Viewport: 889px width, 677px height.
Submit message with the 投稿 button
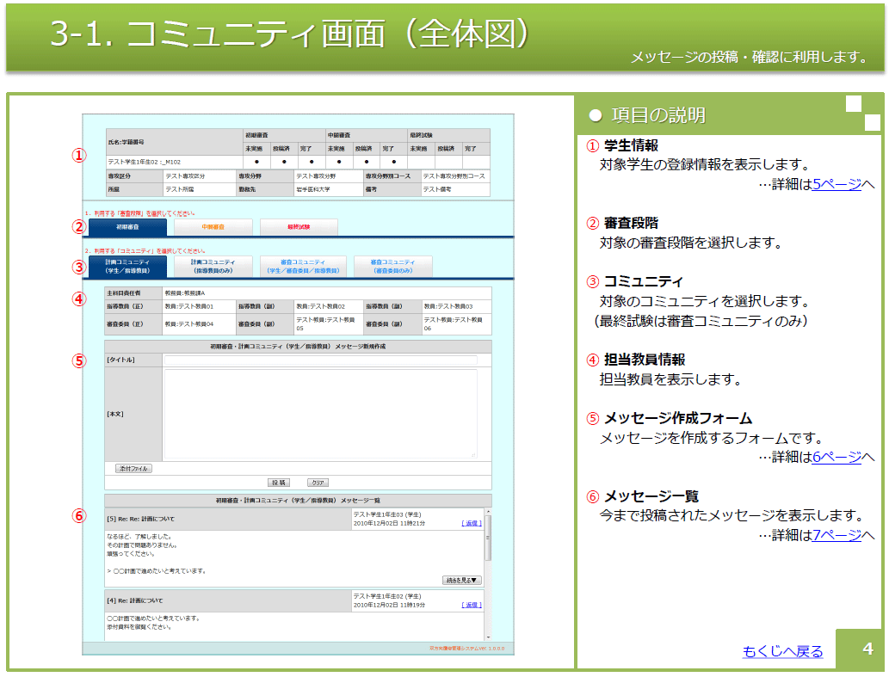pos(278,483)
